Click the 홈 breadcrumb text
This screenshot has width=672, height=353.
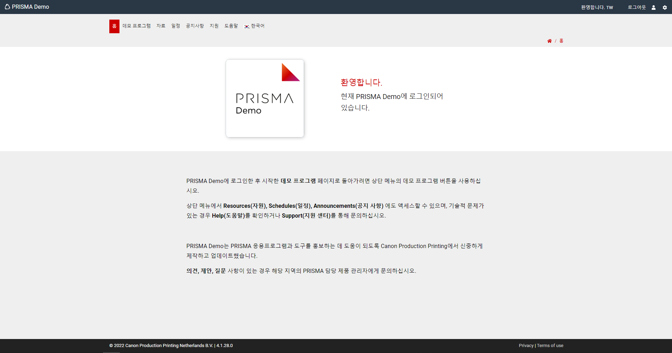click(x=561, y=41)
